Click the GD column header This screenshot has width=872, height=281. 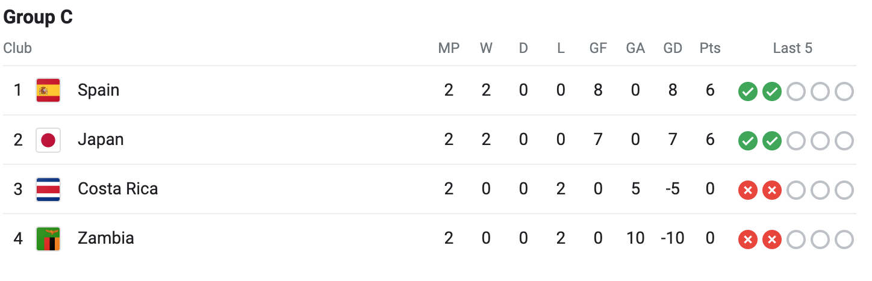point(672,48)
